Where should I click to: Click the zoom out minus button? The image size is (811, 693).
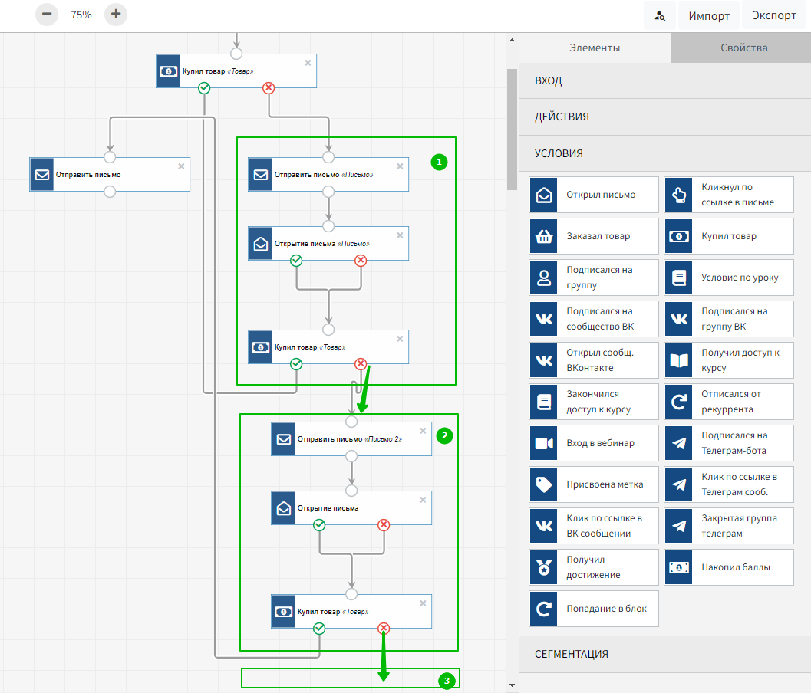pos(47,15)
